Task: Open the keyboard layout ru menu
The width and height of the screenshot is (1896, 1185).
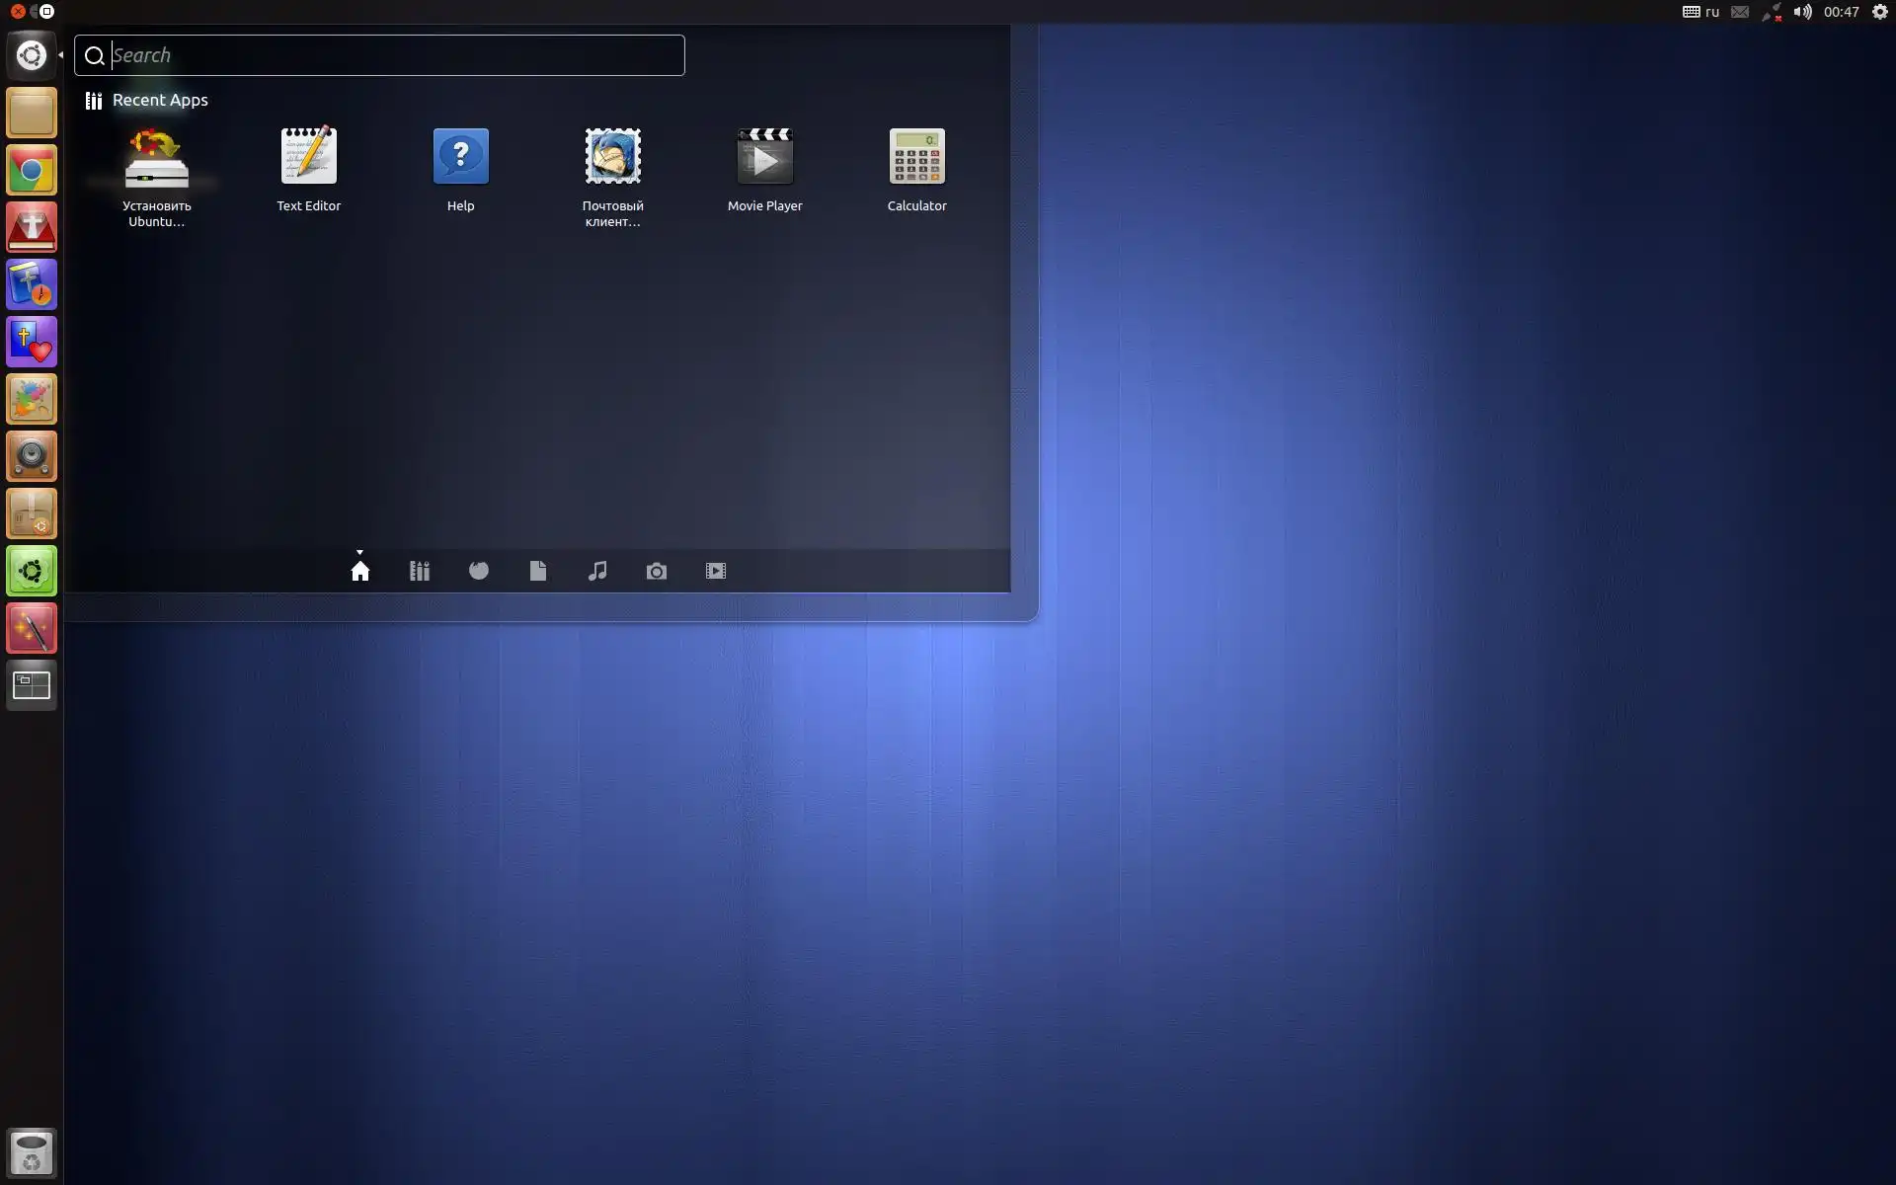Action: coord(1700,12)
